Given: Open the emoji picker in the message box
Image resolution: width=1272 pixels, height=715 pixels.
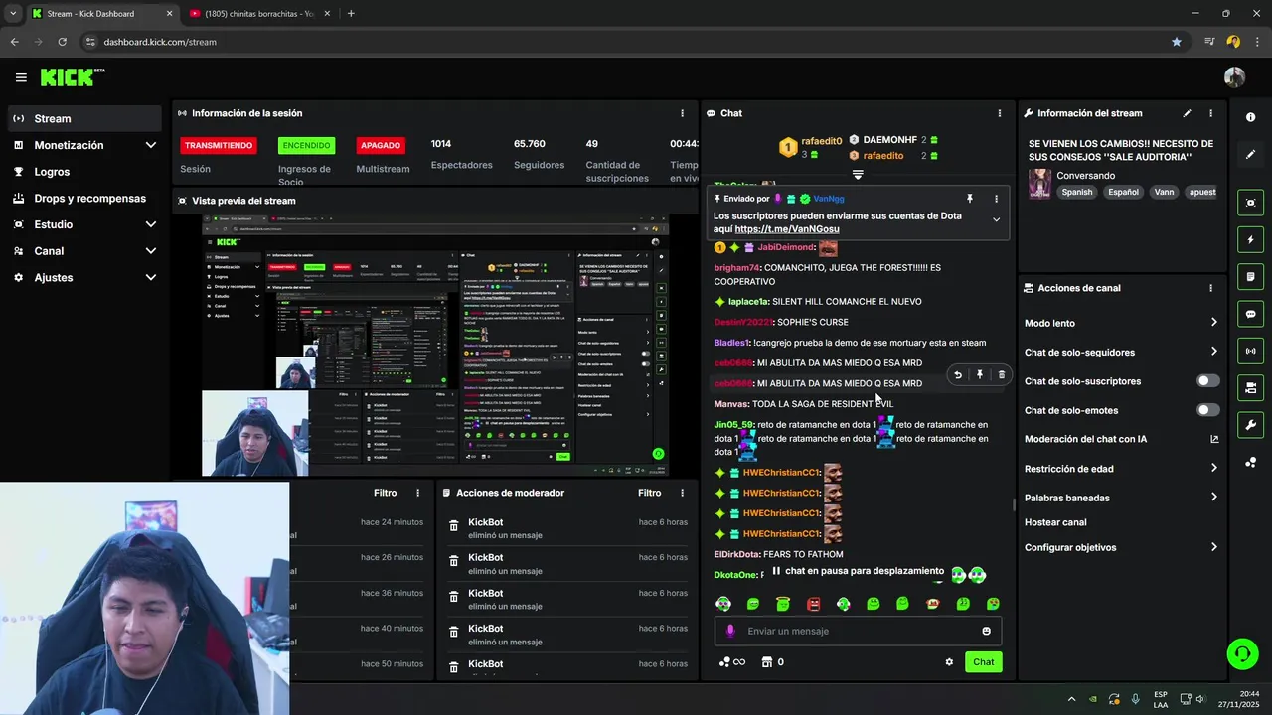Looking at the screenshot, I should pyautogui.click(x=986, y=631).
